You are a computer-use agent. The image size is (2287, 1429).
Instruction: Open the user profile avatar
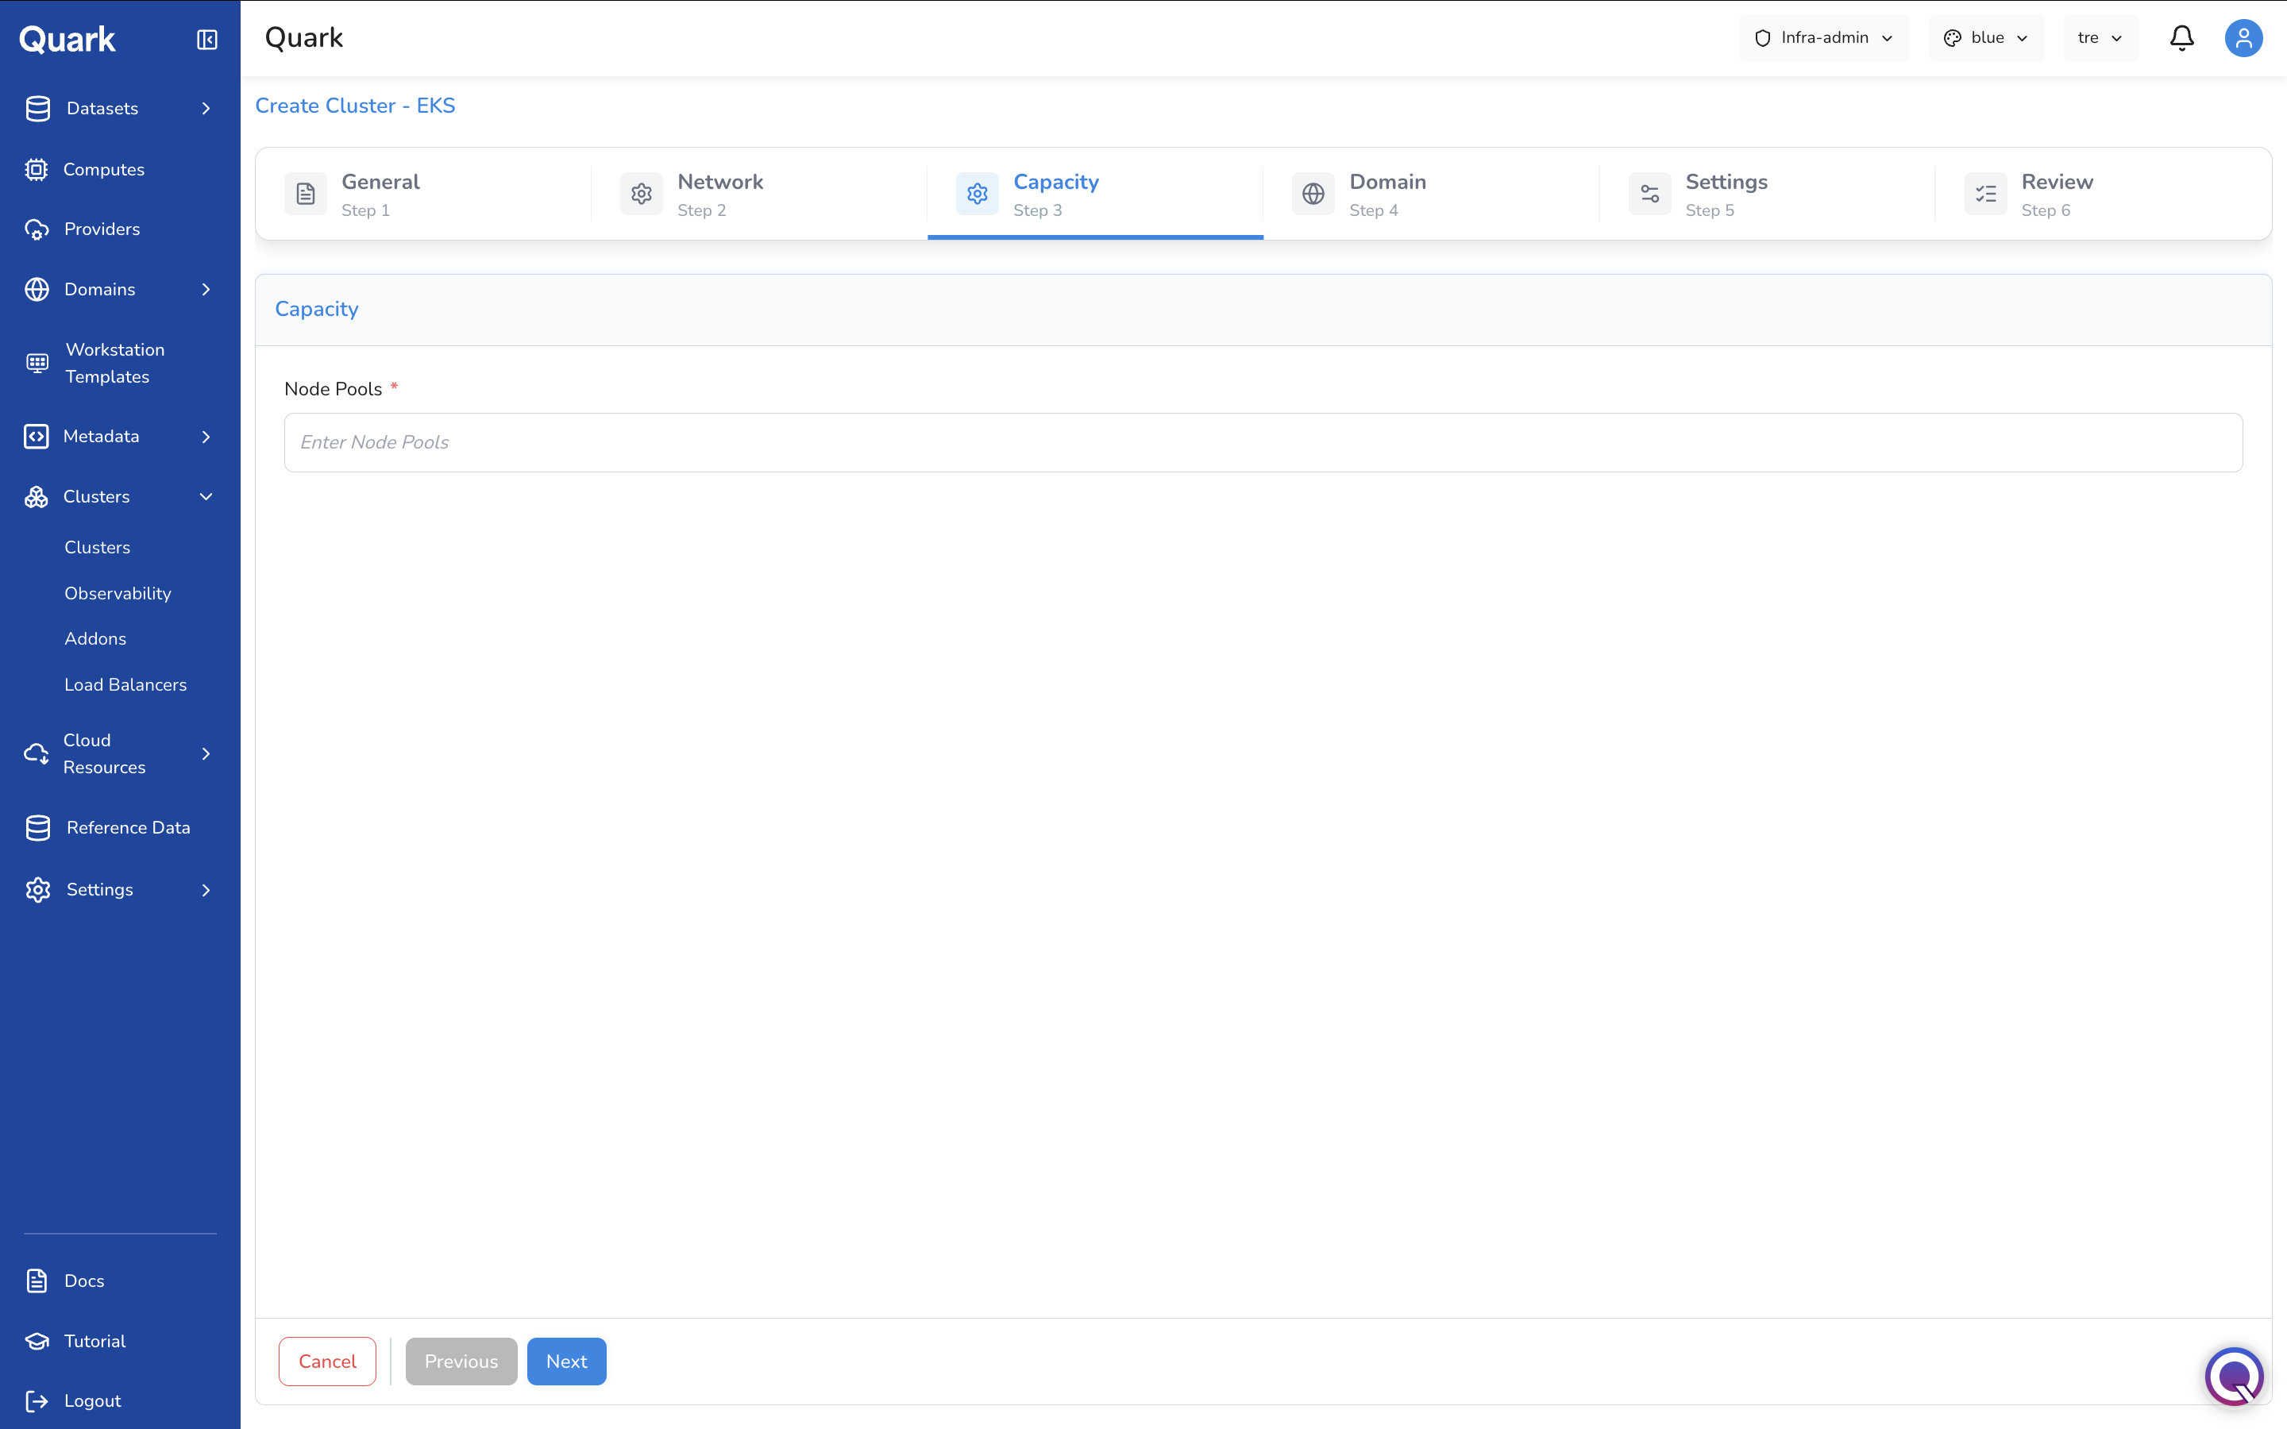tap(2243, 38)
